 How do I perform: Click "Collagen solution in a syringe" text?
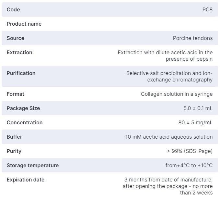[x=177, y=94]
